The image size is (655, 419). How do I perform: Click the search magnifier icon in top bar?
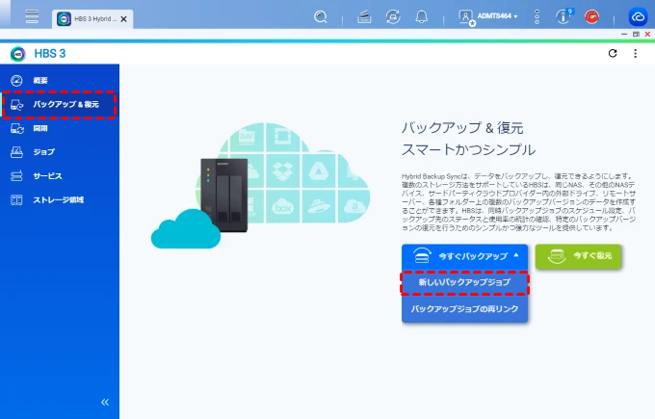pos(322,17)
